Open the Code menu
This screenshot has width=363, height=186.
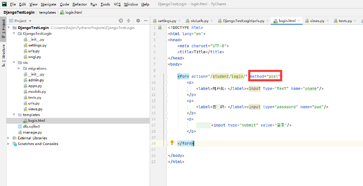64,4
